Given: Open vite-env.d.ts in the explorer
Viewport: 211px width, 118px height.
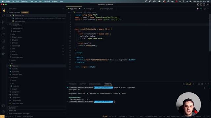Looking at the screenshot, I should 17,74.
